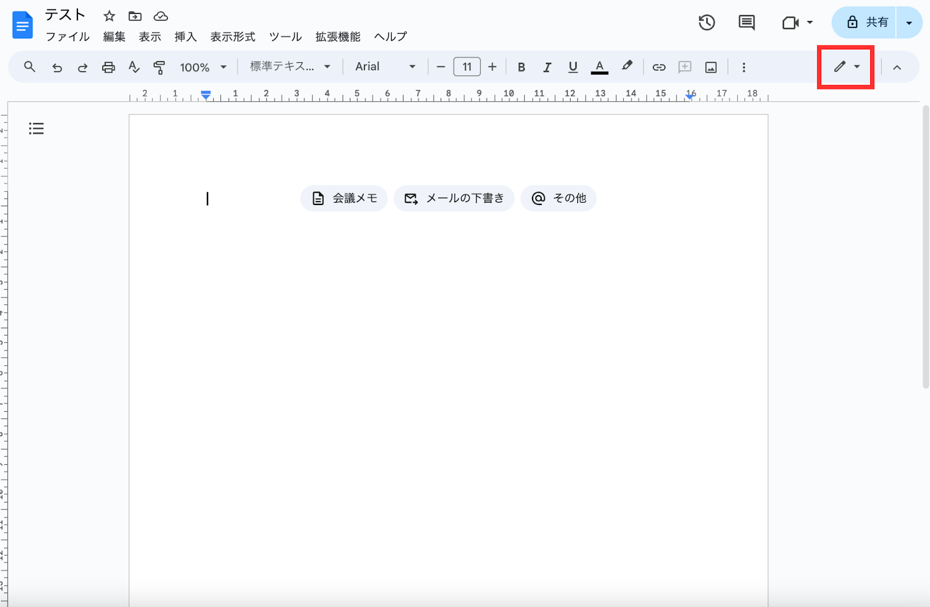Open the ツール menu
Viewport: 930px width, 607px height.
point(285,37)
